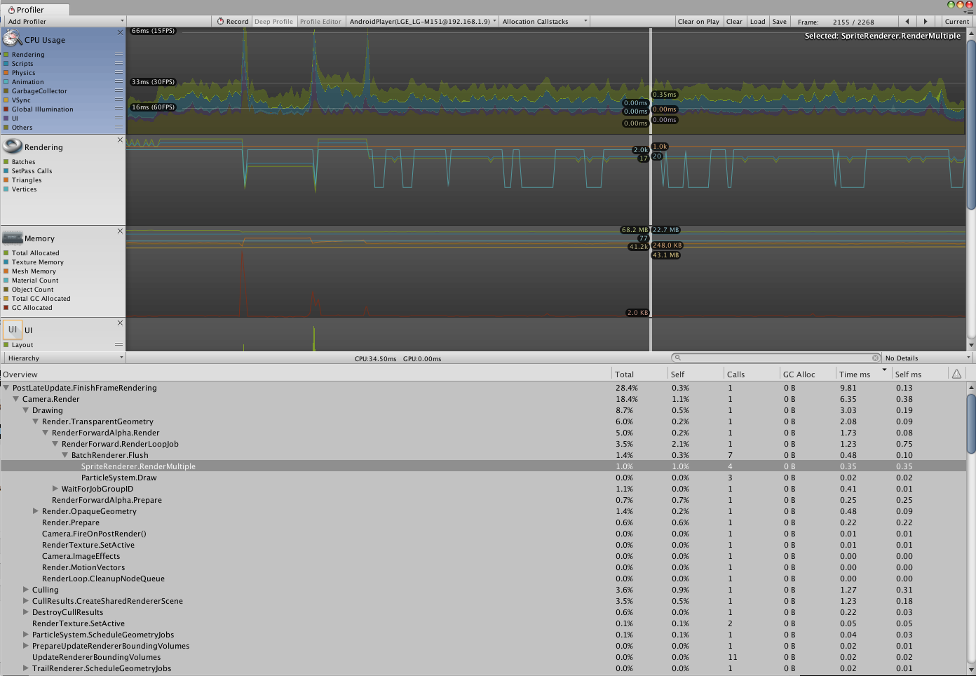The height and width of the screenshot is (676, 976).
Task: Open the Add Profiler dropdown
Action: coord(63,21)
